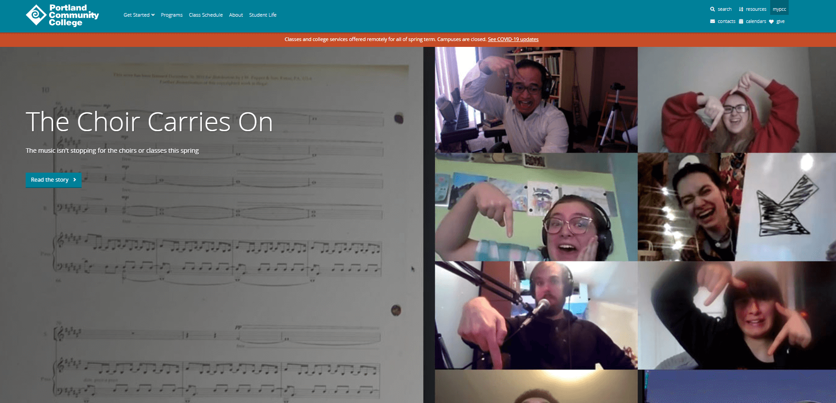Screen dimensions: 836x403
Task: Expand the Get Started dropdown menu
Action: click(x=137, y=15)
